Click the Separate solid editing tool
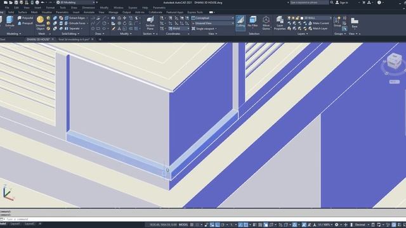 72,28
